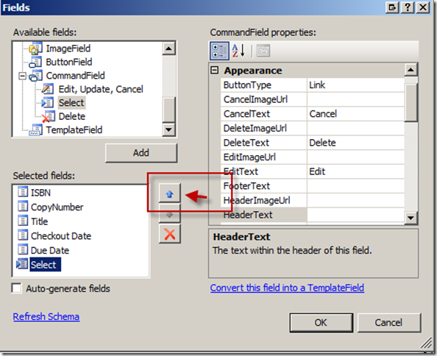
Task: Open the Property Pages icon
Action: pyautogui.click(x=263, y=51)
